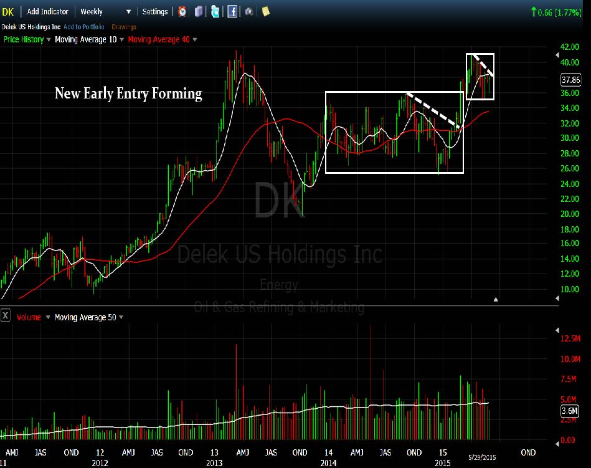
Task: Click the 7.5M volume axis value
Action: pyautogui.click(x=569, y=379)
